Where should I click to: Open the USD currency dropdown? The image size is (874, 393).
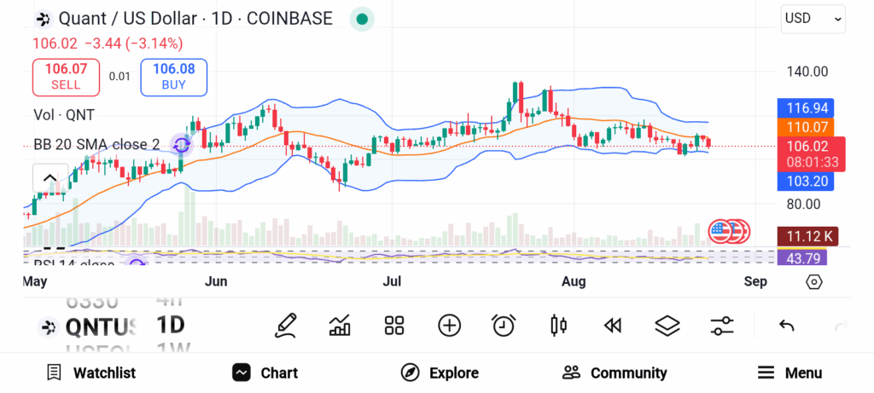pos(813,18)
